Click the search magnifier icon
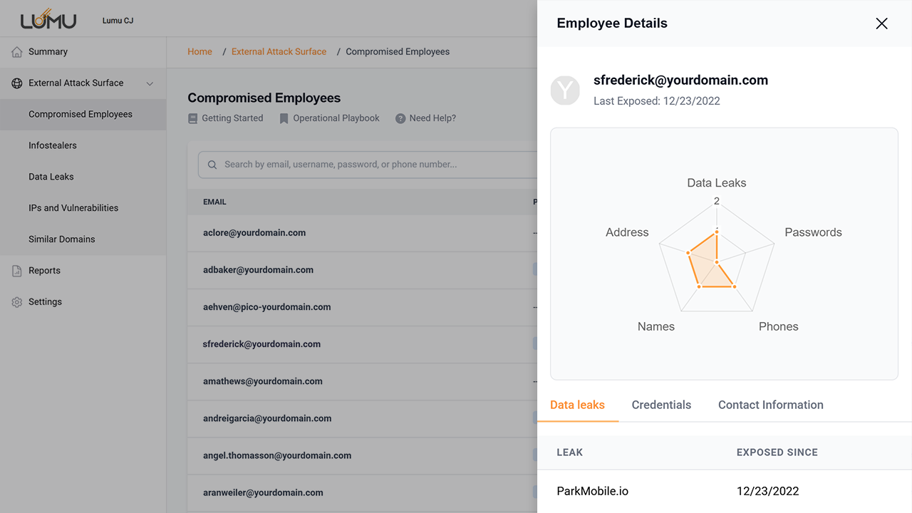The width and height of the screenshot is (912, 513). coord(212,165)
